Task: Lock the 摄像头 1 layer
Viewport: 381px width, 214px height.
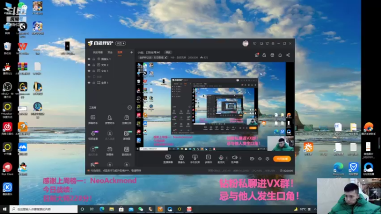Action: tap(93, 59)
